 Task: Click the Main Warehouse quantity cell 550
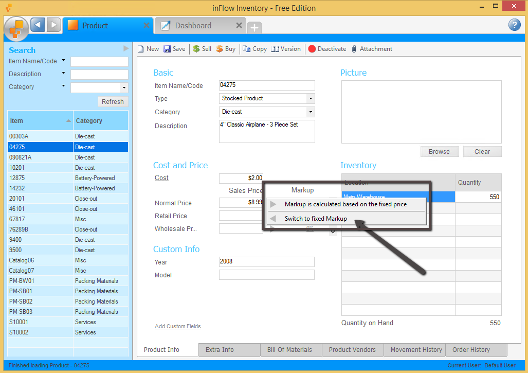tap(478, 197)
